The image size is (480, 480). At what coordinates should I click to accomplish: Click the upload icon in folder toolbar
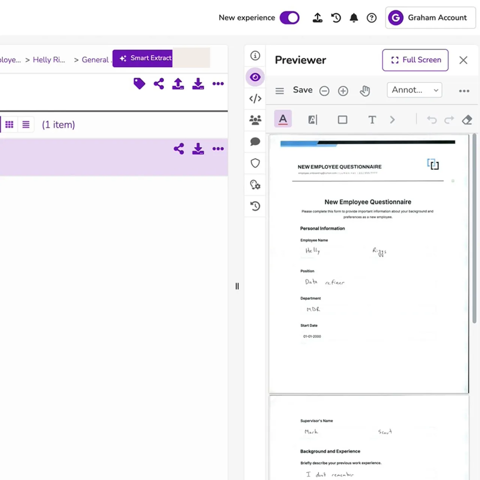[178, 84]
